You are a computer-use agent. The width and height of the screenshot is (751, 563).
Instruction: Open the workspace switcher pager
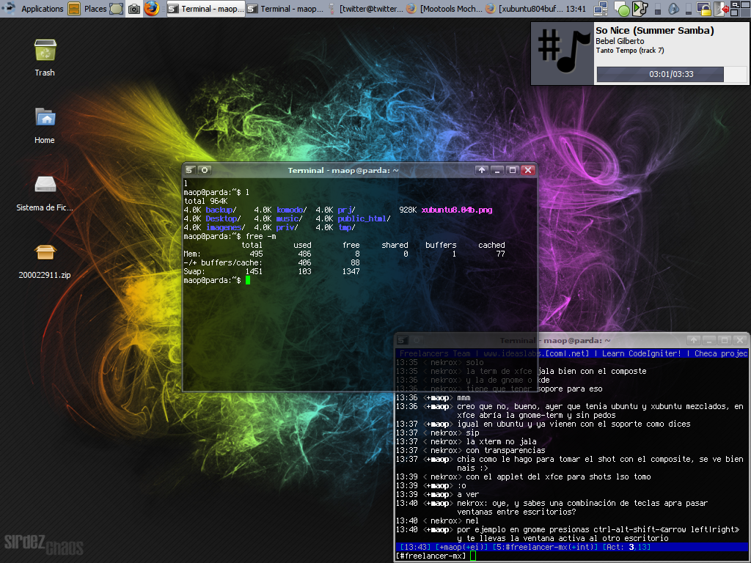coord(741,9)
